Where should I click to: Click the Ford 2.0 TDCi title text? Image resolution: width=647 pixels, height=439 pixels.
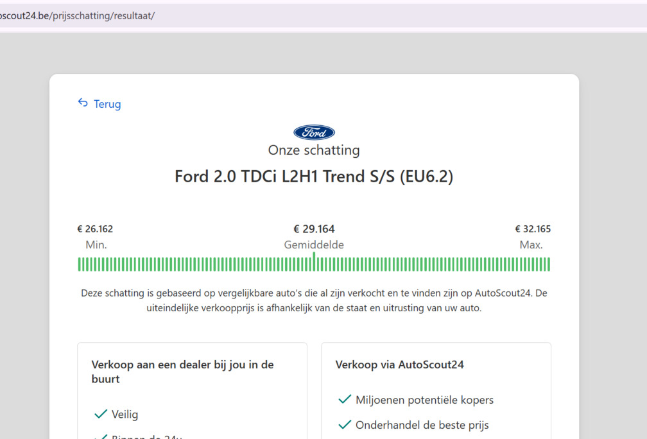click(314, 176)
